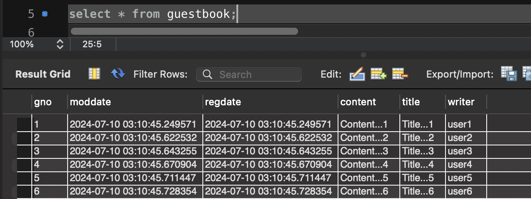Sort by the gno column header
Image resolution: width=531 pixels, height=199 pixels.
tap(50, 102)
